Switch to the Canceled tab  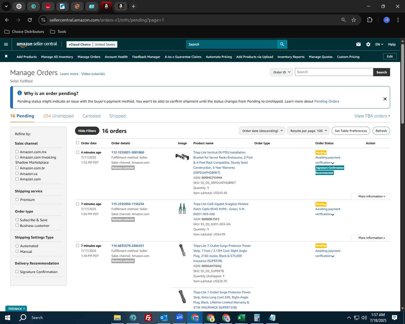[91, 116]
